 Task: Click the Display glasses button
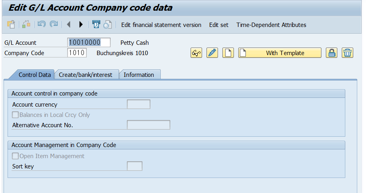pos(196,53)
